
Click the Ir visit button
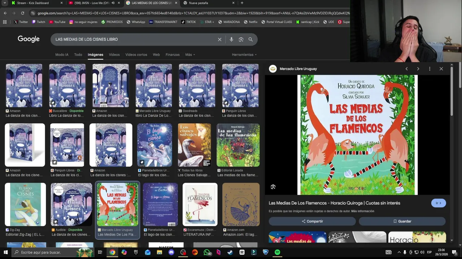pyautogui.click(x=439, y=203)
